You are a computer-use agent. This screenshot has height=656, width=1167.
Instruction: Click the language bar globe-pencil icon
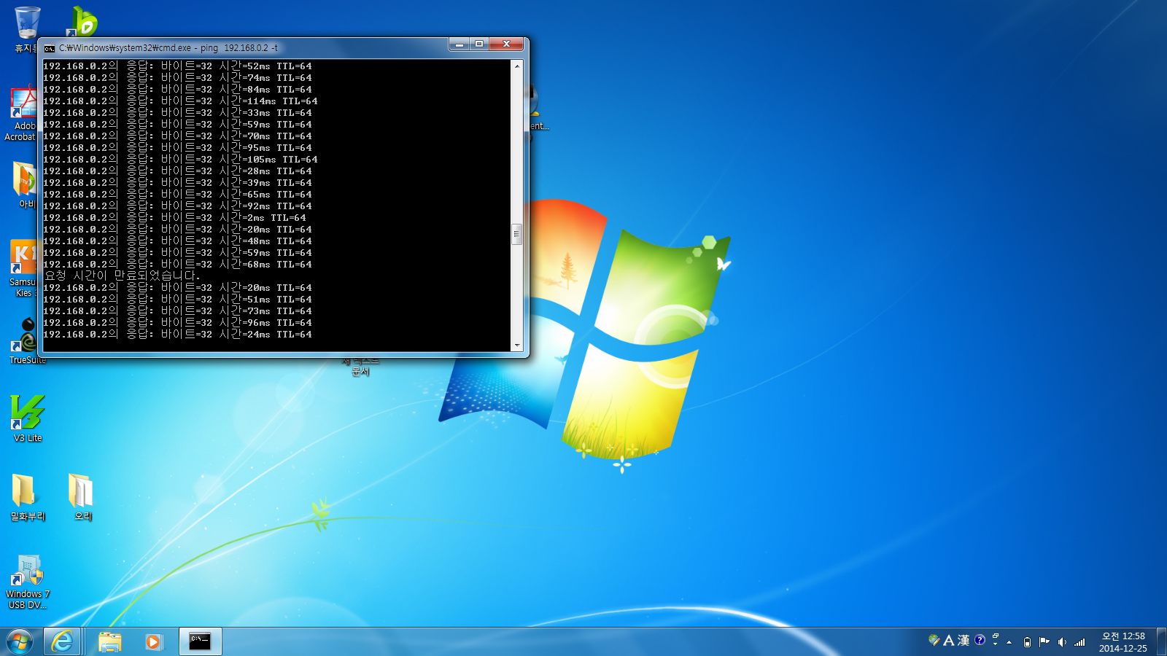pyautogui.click(x=934, y=640)
